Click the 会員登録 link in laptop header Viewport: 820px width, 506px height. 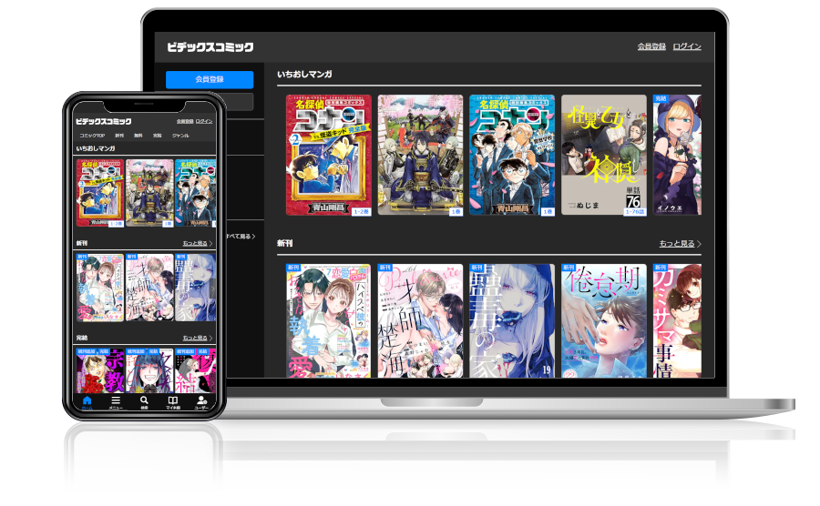tap(651, 46)
